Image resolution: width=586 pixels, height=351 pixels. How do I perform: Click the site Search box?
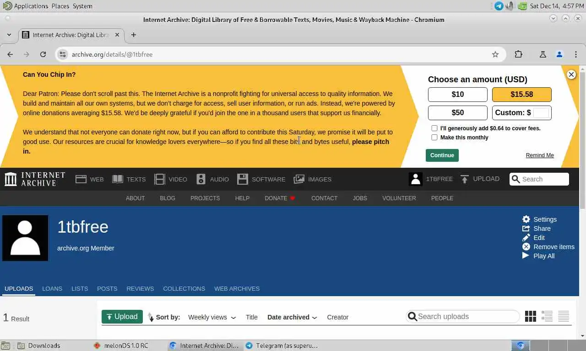click(539, 179)
